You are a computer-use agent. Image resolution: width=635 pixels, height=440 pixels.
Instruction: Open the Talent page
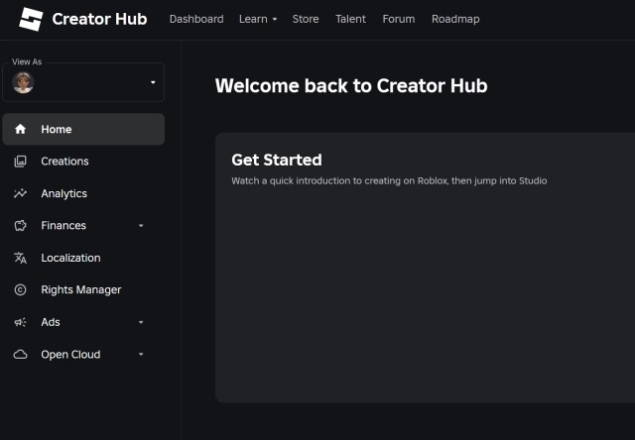pos(350,19)
